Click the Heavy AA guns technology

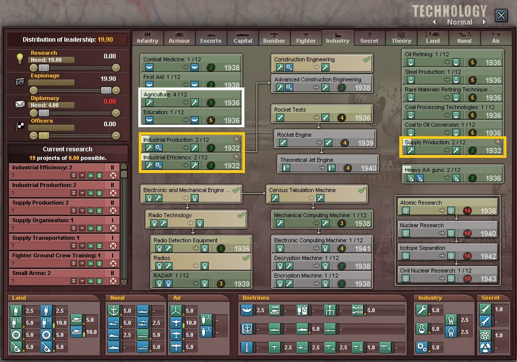point(453,174)
